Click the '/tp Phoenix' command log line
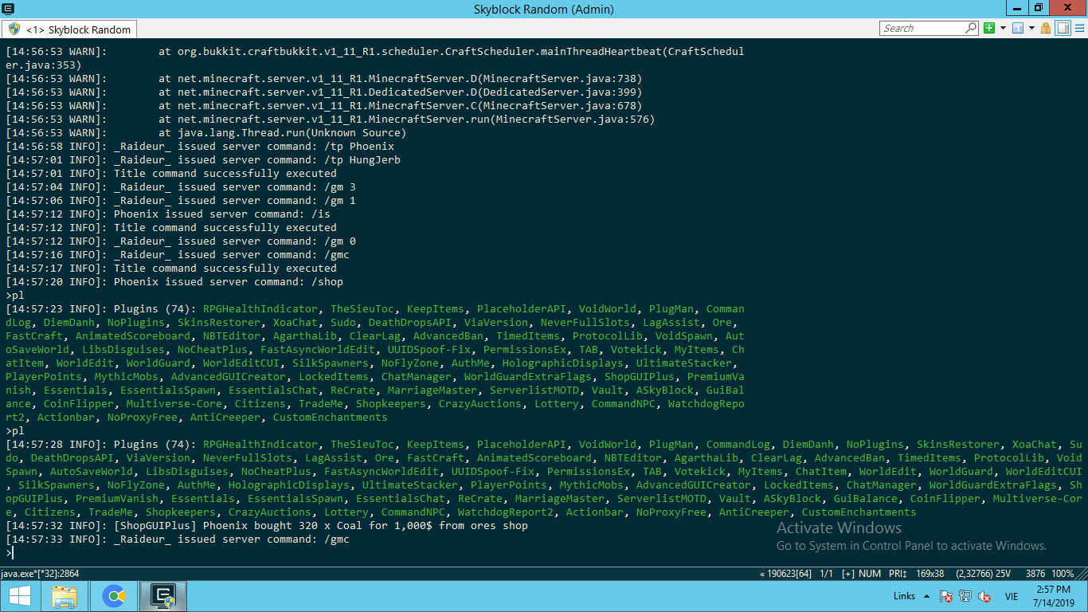1088x612 pixels. click(x=199, y=147)
